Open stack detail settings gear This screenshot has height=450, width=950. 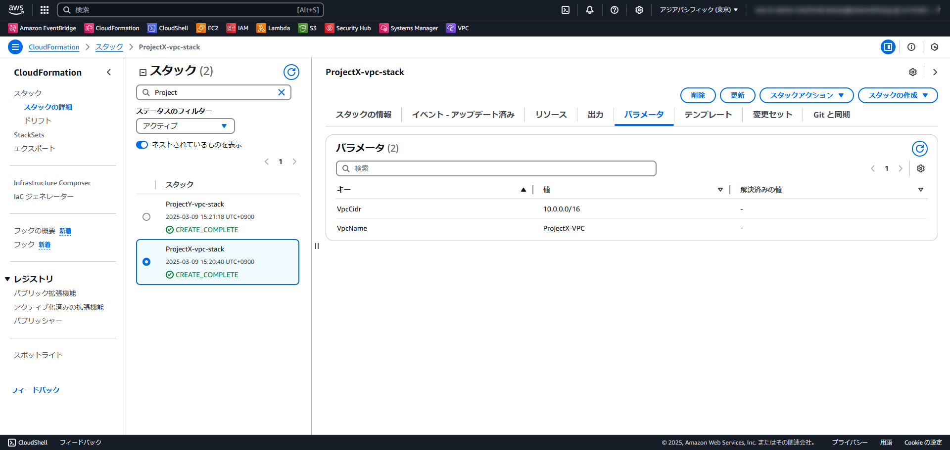(x=913, y=72)
